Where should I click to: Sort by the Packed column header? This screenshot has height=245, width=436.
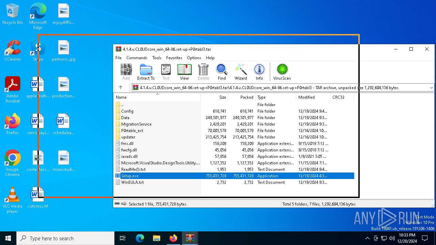(x=242, y=97)
